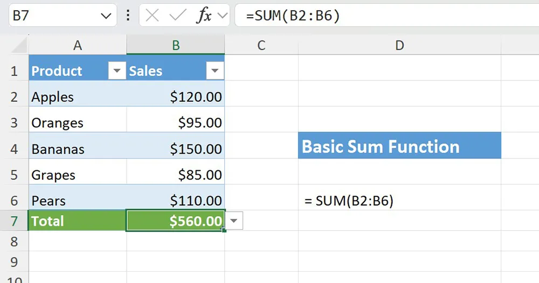Expand the dropdown beside the $560.00 total

[x=234, y=220]
